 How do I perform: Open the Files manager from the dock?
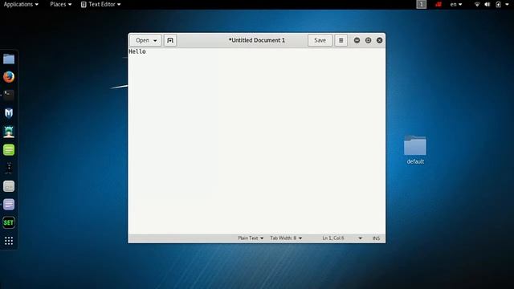[x=9, y=59]
